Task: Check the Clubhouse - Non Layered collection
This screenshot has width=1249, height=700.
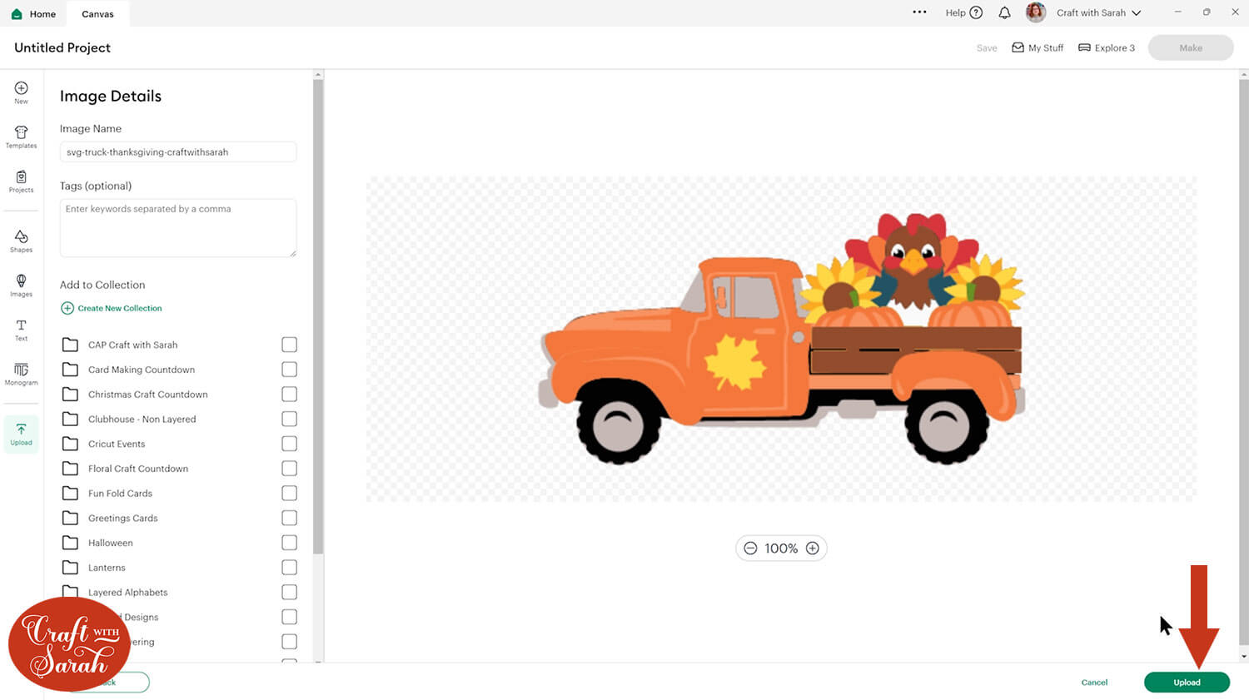Action: (289, 419)
